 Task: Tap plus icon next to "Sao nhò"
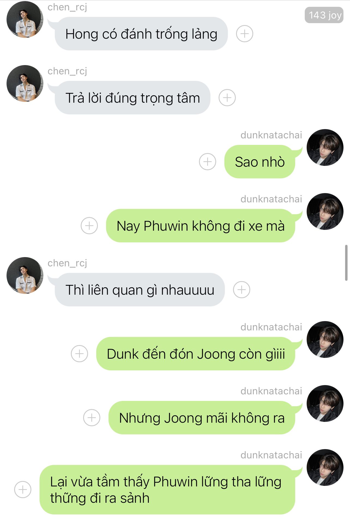(x=207, y=162)
